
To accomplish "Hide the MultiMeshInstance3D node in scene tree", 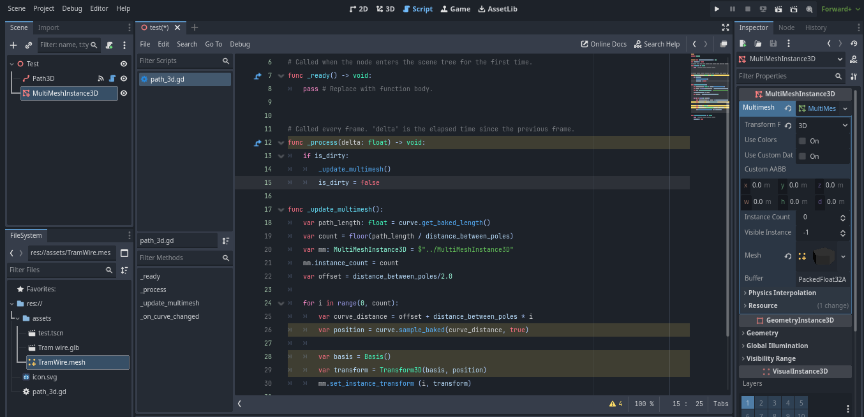I will [x=124, y=93].
